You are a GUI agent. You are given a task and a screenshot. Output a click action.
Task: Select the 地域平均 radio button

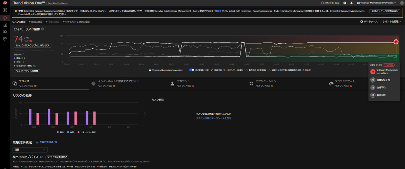pos(212,70)
